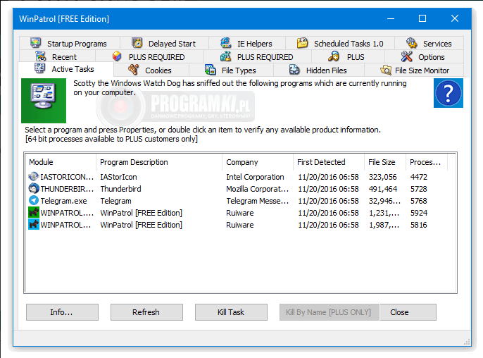Viewport: 483px width, 358px height.
Task: Open the Delayed Start tab
Action: pos(165,43)
